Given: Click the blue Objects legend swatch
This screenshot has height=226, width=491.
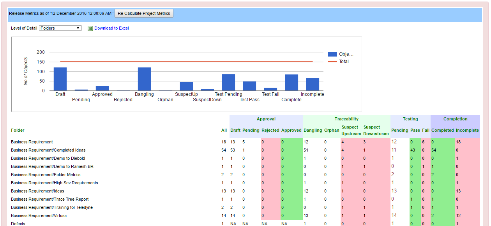Looking at the screenshot, I should point(332,55).
